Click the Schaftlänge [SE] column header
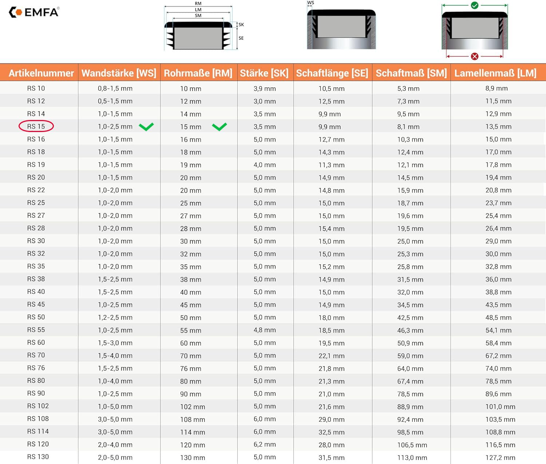 (x=332, y=73)
